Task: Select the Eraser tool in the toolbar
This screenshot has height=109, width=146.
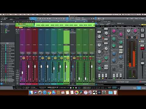Action: pos(40,19)
